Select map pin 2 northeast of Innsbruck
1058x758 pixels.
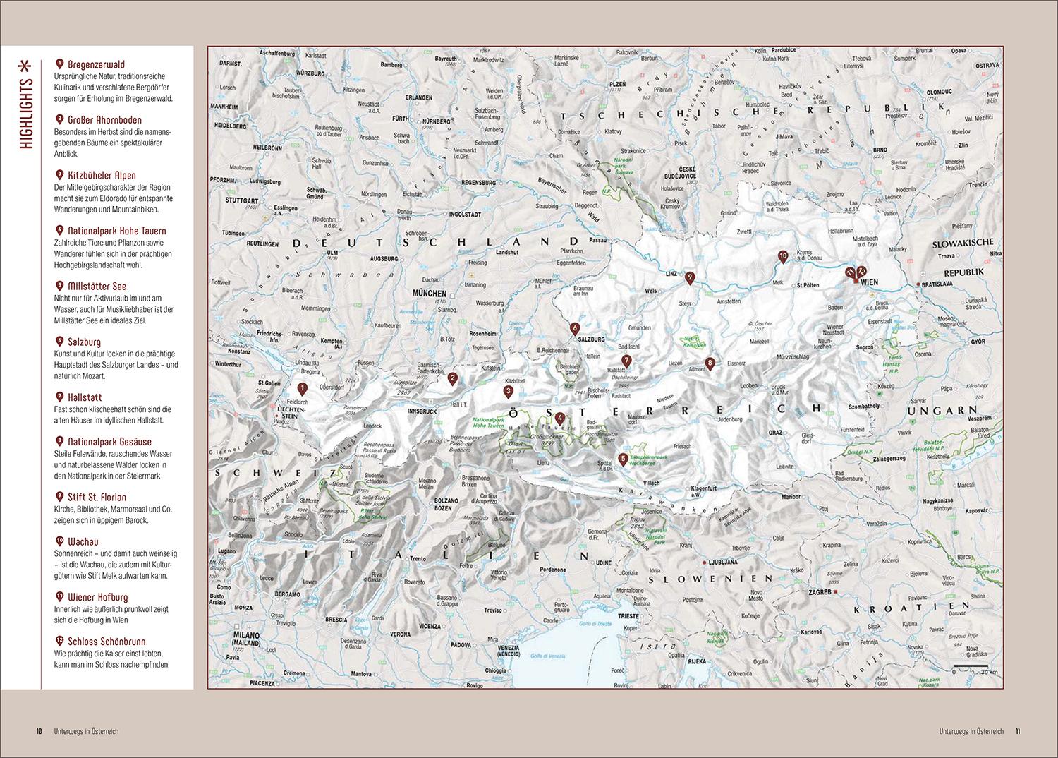click(453, 378)
